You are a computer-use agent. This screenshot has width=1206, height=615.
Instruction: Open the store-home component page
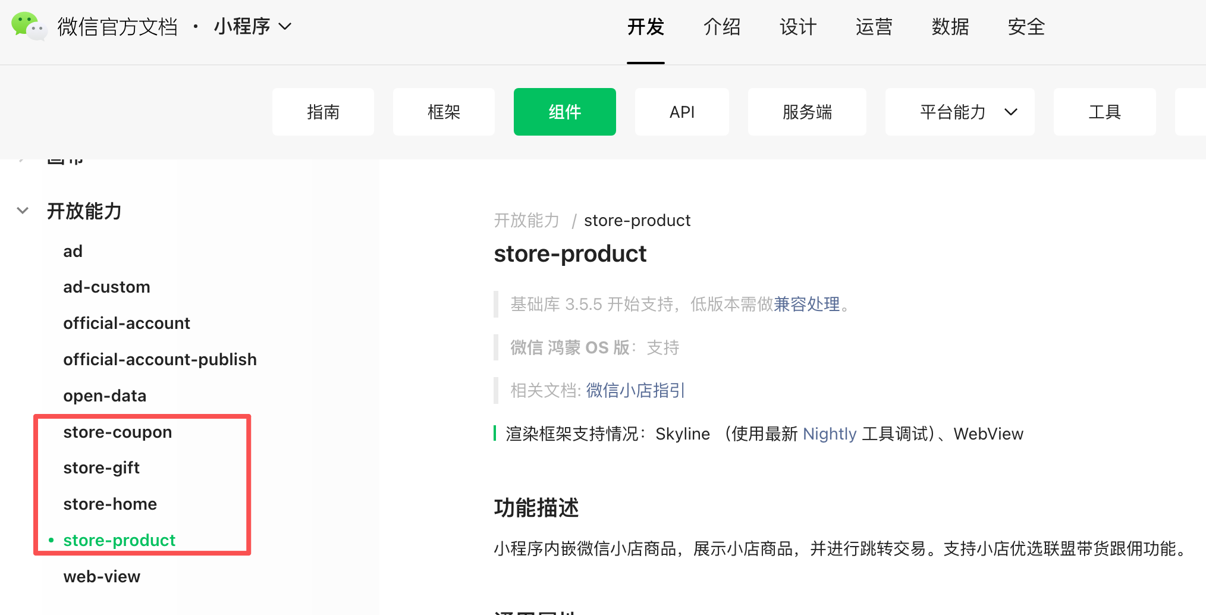coord(110,504)
